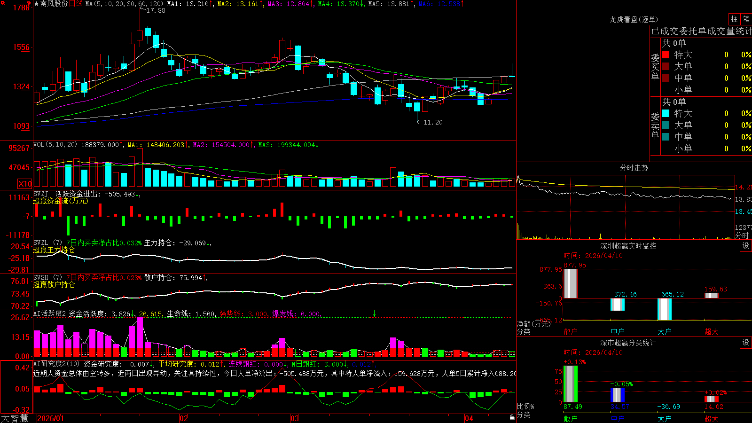Click the 中户 bar showing 34.57

618,395
